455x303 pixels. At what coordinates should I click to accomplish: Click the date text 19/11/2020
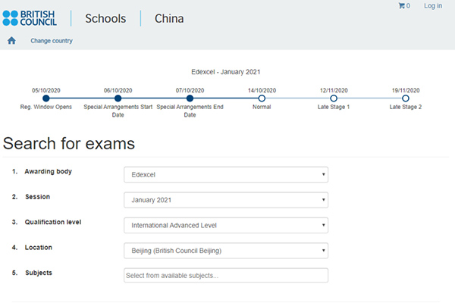click(x=406, y=90)
